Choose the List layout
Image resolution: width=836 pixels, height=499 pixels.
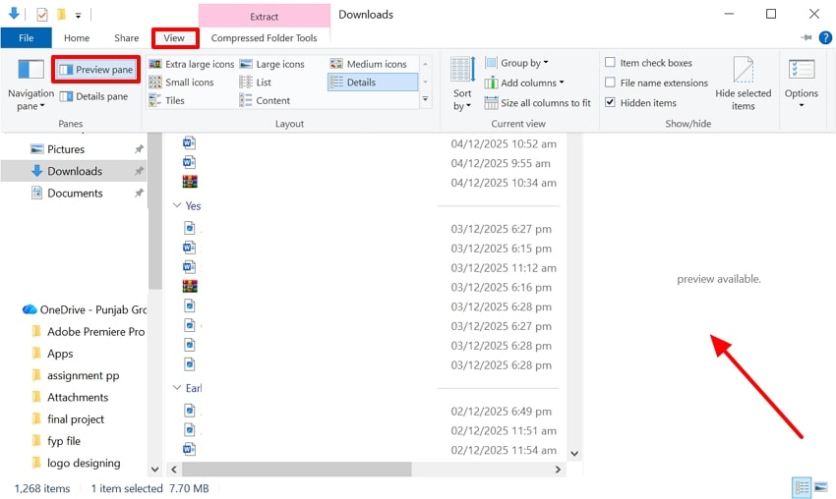[x=256, y=83]
